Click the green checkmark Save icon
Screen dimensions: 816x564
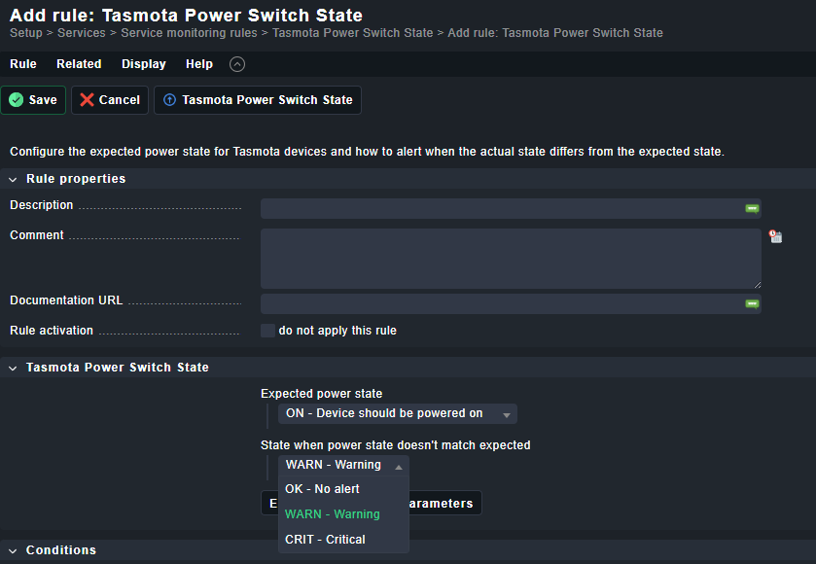pyautogui.click(x=17, y=100)
